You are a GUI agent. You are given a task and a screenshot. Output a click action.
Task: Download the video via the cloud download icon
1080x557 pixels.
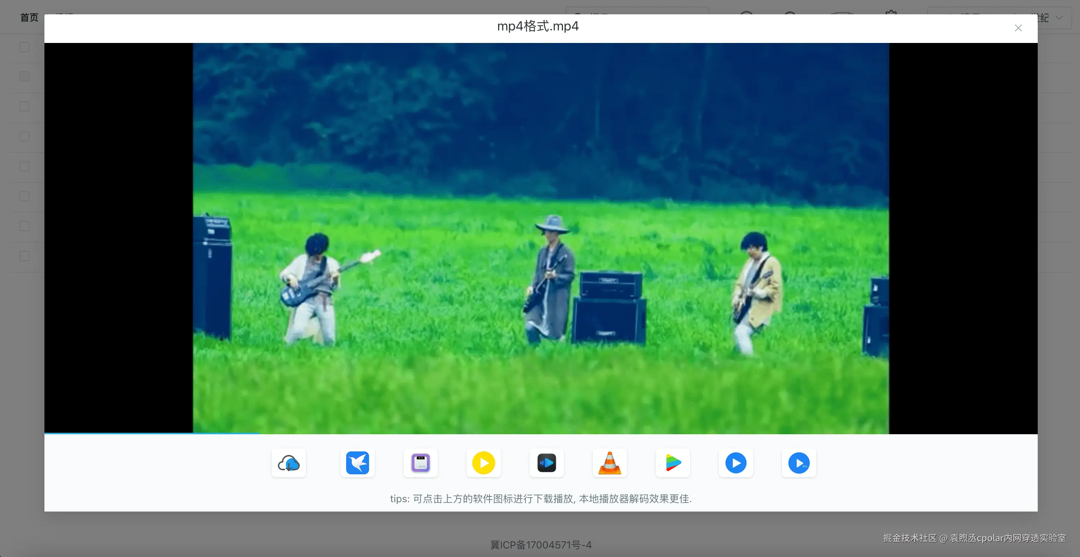(288, 463)
